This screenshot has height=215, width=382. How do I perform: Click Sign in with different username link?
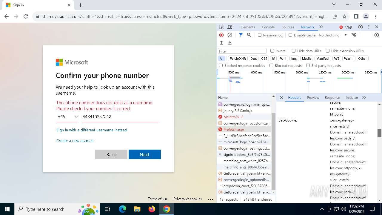click(x=92, y=130)
